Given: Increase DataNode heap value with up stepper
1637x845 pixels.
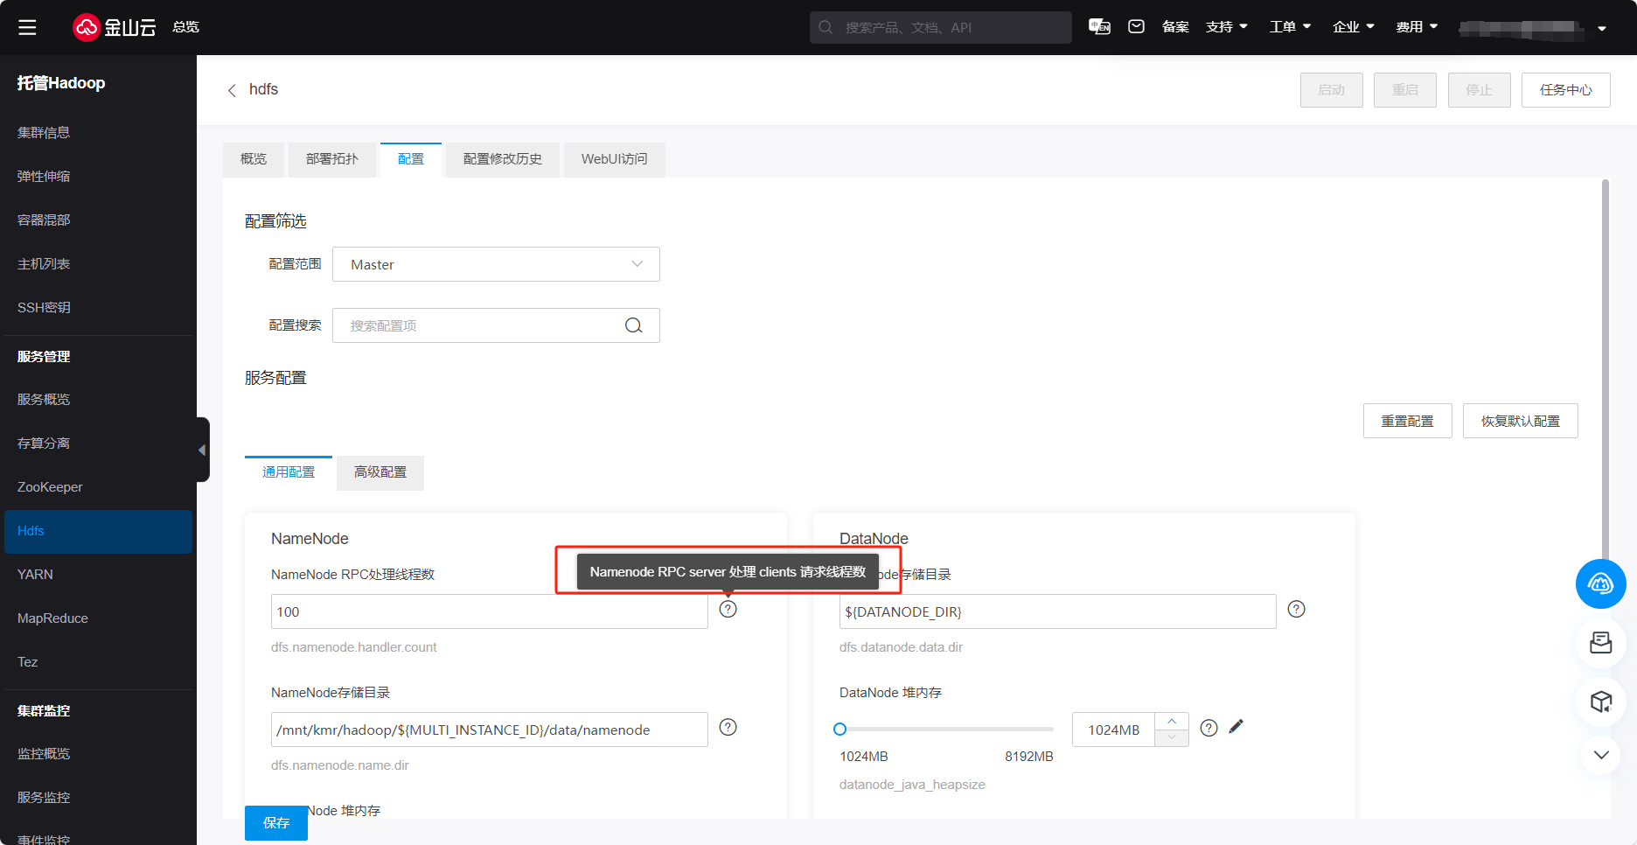Looking at the screenshot, I should (1172, 721).
